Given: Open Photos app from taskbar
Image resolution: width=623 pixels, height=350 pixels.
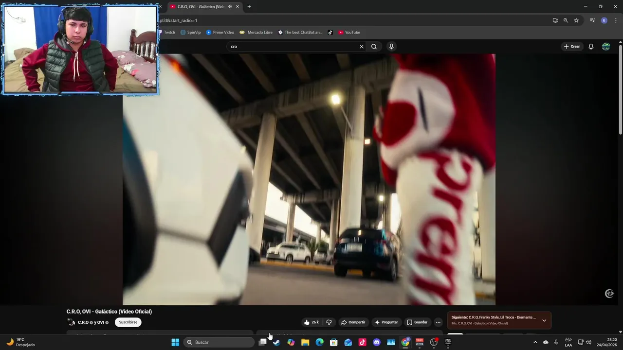Looking at the screenshot, I should pos(391,342).
